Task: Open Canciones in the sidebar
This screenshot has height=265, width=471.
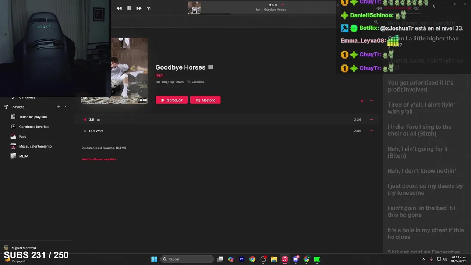Action: [27, 98]
